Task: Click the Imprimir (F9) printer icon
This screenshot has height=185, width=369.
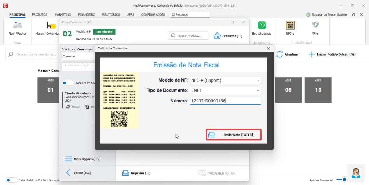Action: (125, 173)
